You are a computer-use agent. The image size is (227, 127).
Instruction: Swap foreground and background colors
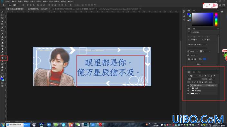3,76
